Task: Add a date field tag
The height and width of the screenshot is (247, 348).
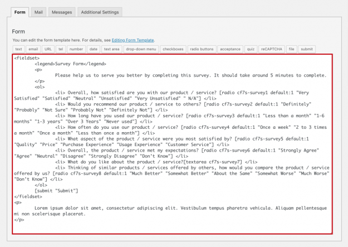Action: 93,49
